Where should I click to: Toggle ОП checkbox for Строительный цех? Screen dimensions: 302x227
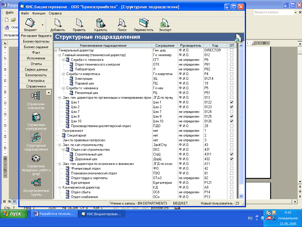click(232, 154)
